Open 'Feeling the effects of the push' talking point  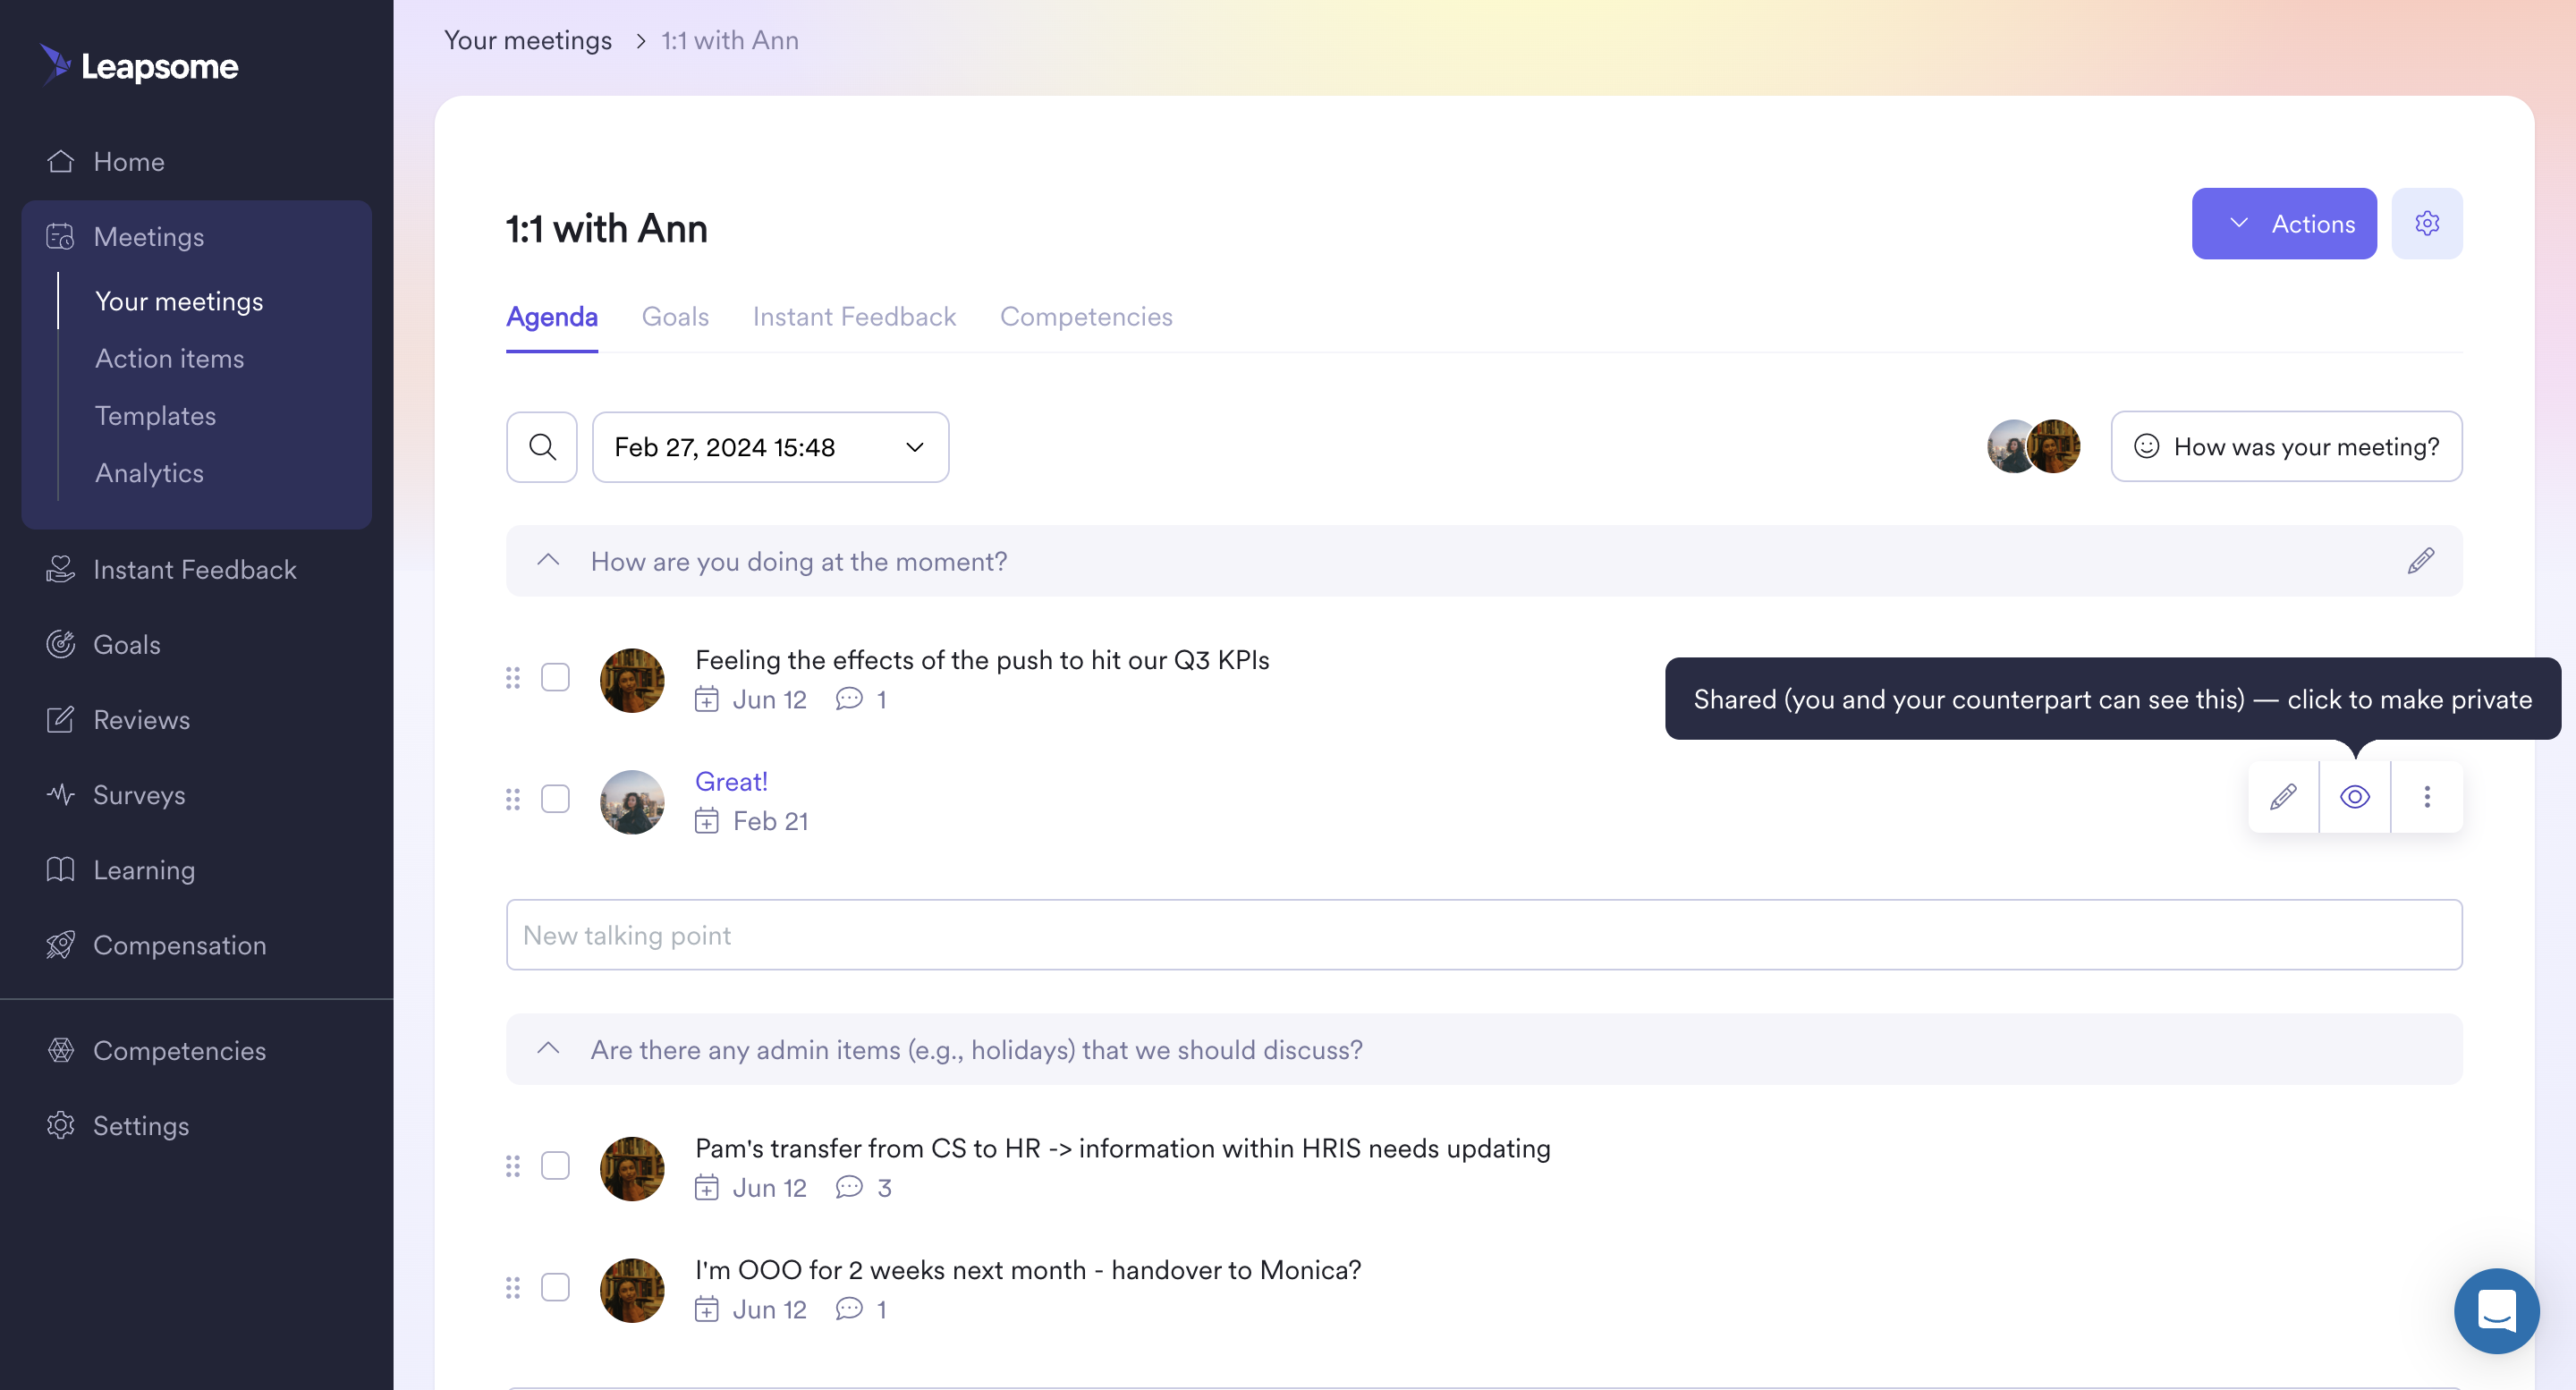pyautogui.click(x=982, y=660)
